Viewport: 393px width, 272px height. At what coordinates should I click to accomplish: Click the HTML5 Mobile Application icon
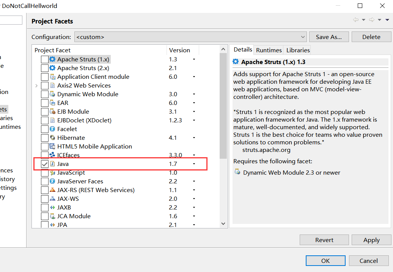click(x=52, y=146)
